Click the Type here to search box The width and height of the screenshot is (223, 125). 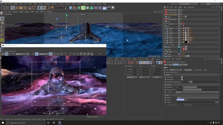pos(25,123)
